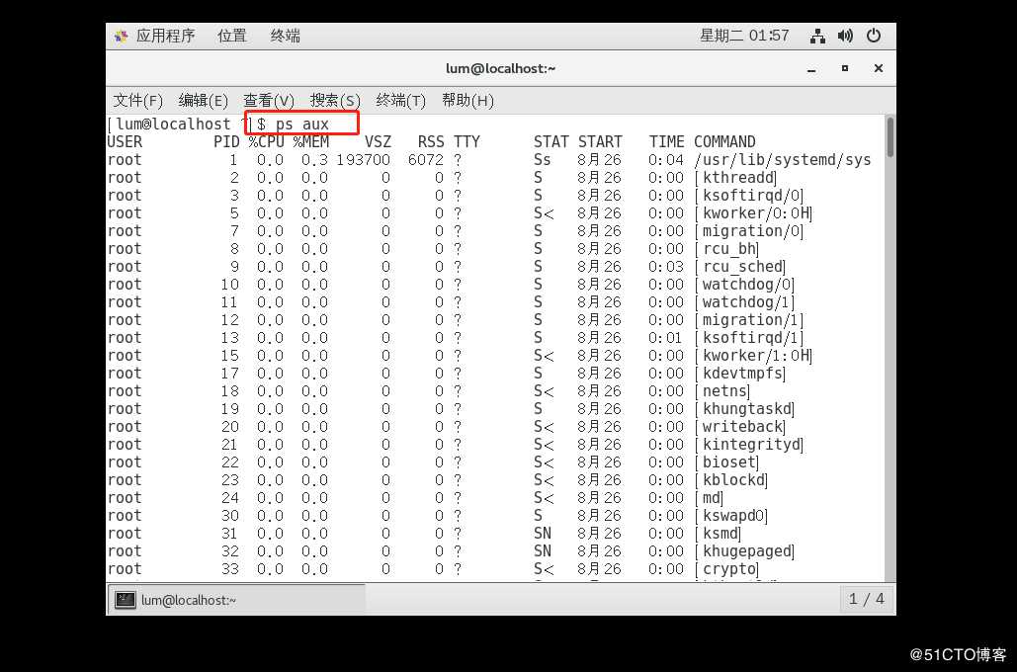The image size is (1017, 672).
Task: Open the 终端(T) menu in menubar
Action: tap(401, 101)
